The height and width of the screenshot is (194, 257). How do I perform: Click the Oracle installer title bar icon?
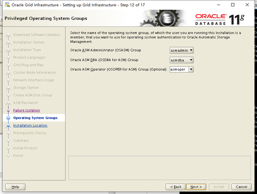point(7,5)
